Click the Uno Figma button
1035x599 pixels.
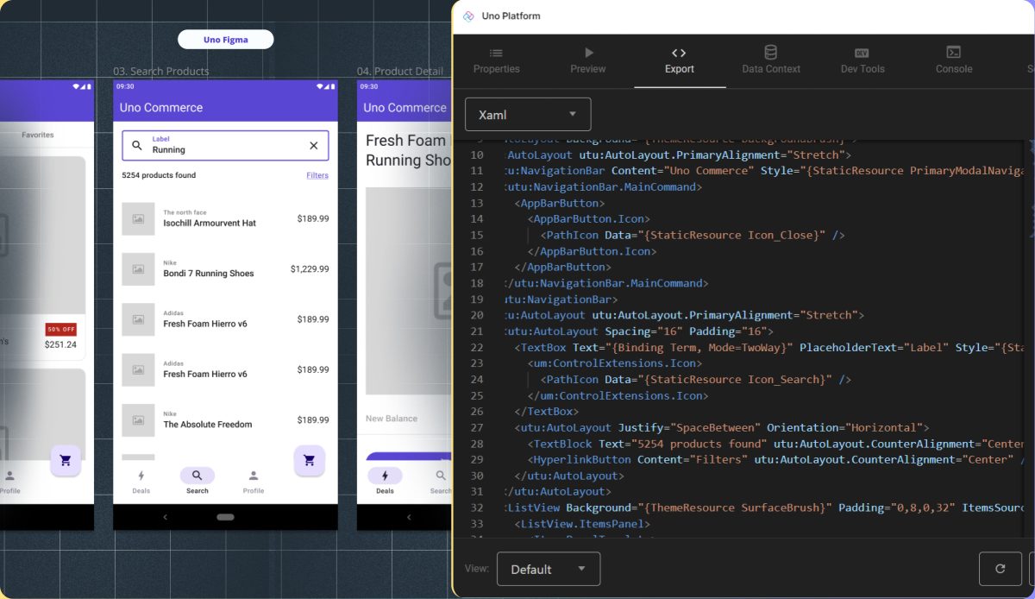tap(225, 39)
